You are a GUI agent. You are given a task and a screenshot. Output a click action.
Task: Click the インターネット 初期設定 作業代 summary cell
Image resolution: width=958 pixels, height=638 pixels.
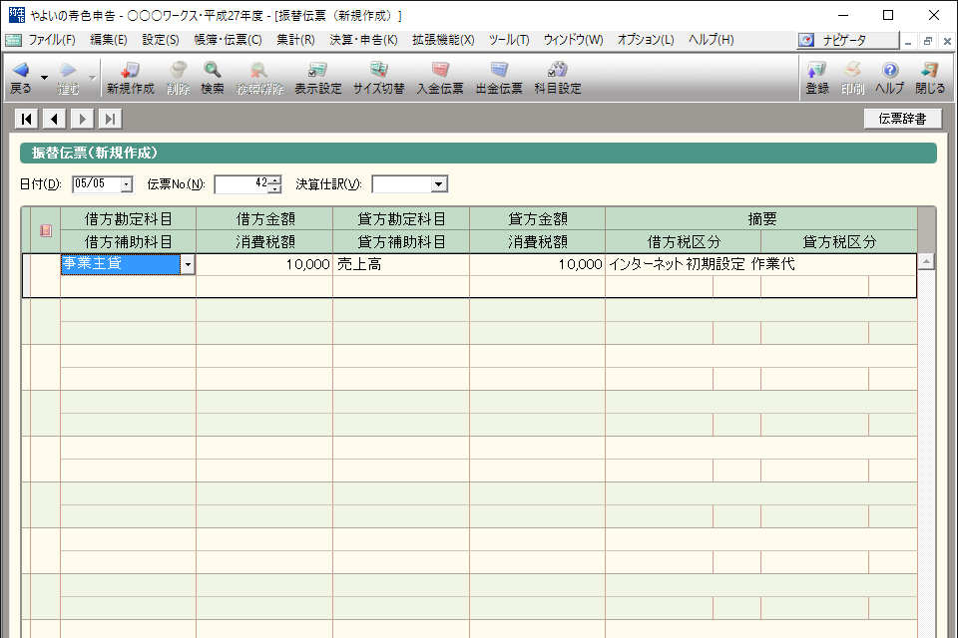click(760, 264)
